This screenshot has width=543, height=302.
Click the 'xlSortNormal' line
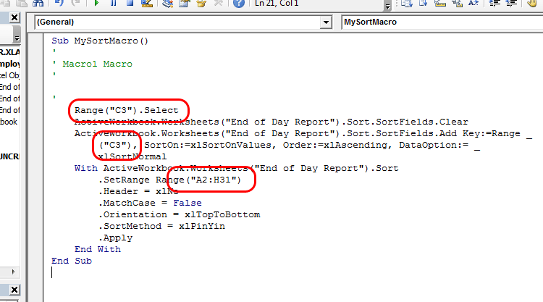click(x=132, y=156)
